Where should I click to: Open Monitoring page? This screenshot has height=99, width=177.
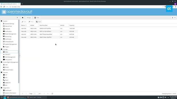8,37
